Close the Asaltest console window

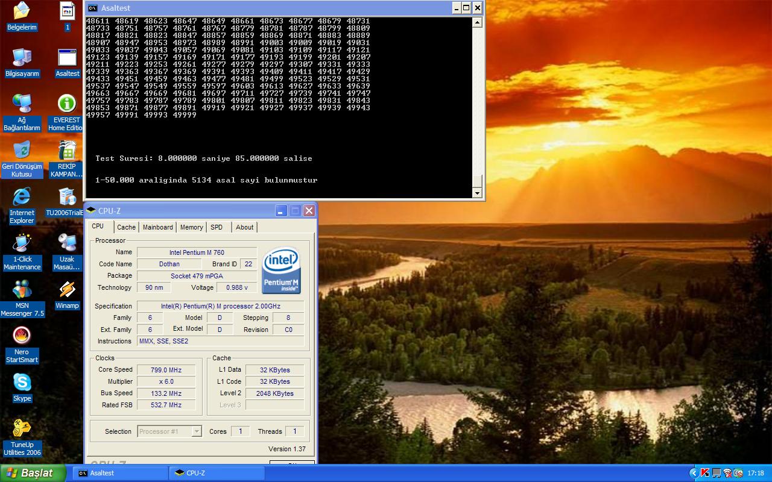coord(478,8)
